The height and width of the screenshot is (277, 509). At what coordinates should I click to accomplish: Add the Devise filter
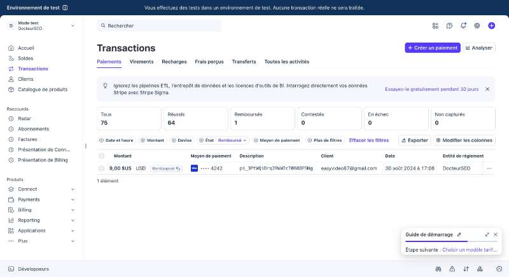coord(182,140)
